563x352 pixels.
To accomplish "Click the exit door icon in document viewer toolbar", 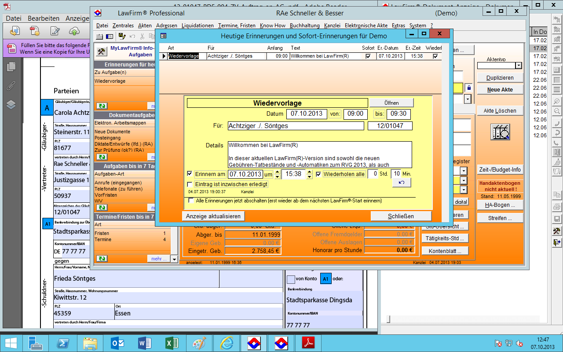I will [x=557, y=242].
